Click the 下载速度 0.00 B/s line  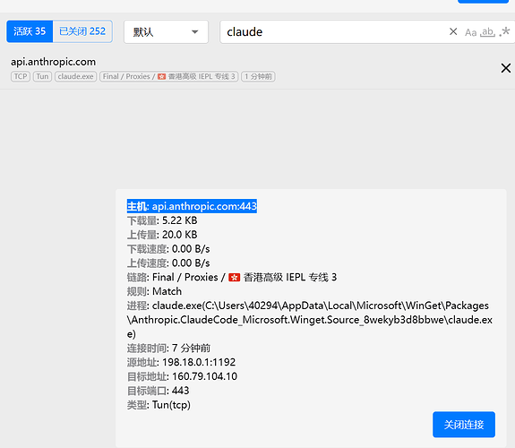(x=168, y=249)
